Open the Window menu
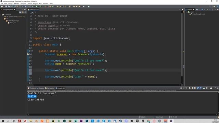 tap(46, 4)
